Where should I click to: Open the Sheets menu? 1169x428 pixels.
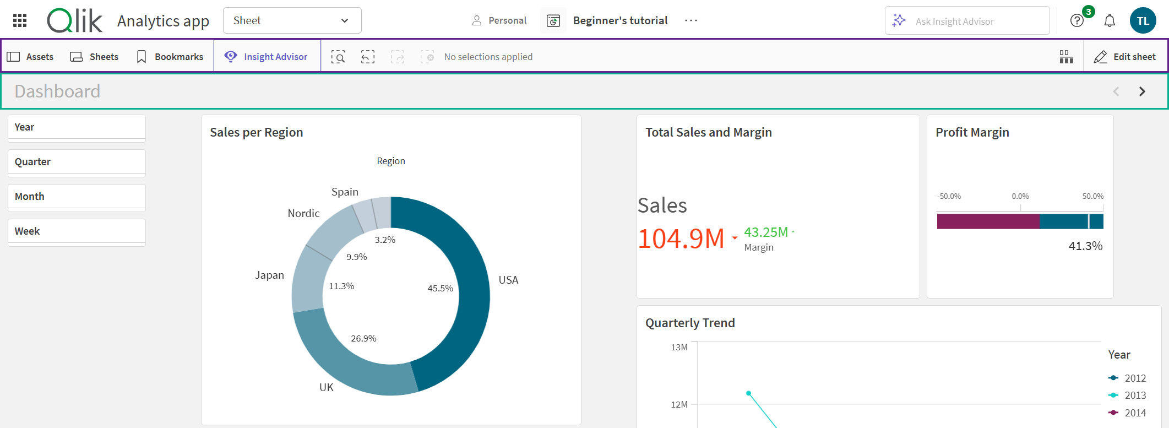(95, 57)
